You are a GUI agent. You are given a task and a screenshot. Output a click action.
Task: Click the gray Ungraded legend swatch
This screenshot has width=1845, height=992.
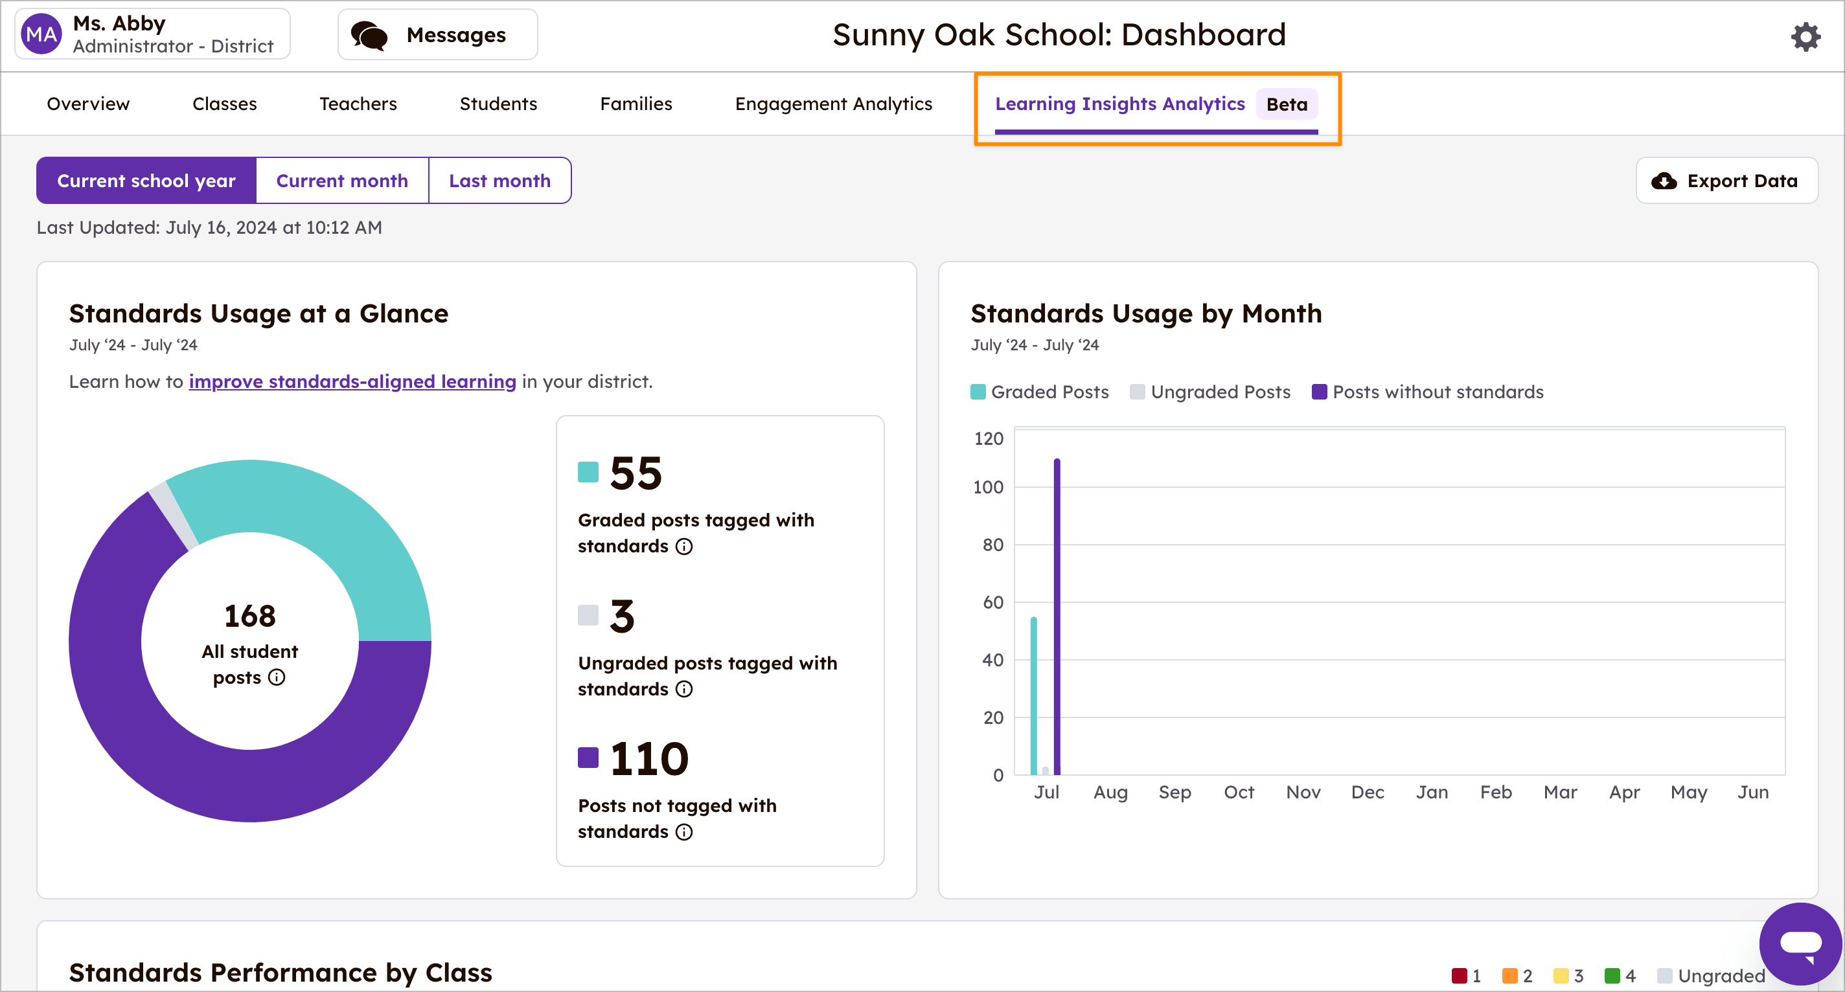coord(1664,976)
